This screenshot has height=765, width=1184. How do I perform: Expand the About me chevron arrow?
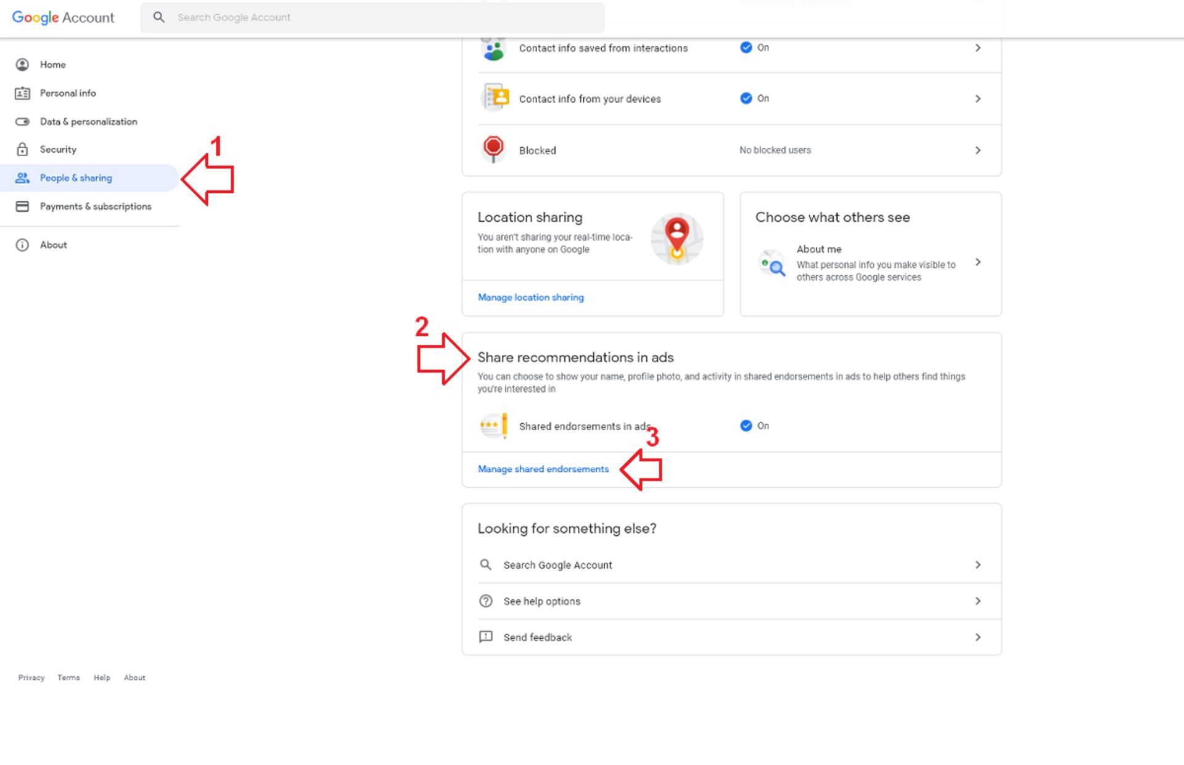pyautogui.click(x=978, y=262)
